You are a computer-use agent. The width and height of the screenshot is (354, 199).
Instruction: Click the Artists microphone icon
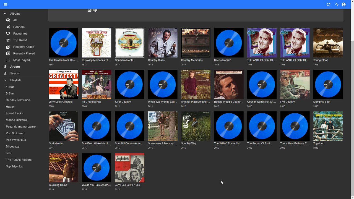(x=5, y=67)
